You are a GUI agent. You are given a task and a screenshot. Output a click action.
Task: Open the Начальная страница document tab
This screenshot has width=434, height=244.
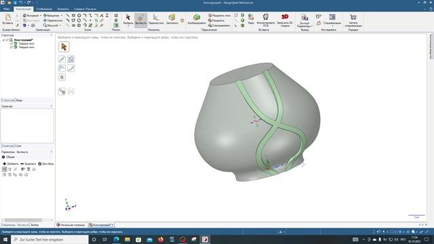click(71, 225)
